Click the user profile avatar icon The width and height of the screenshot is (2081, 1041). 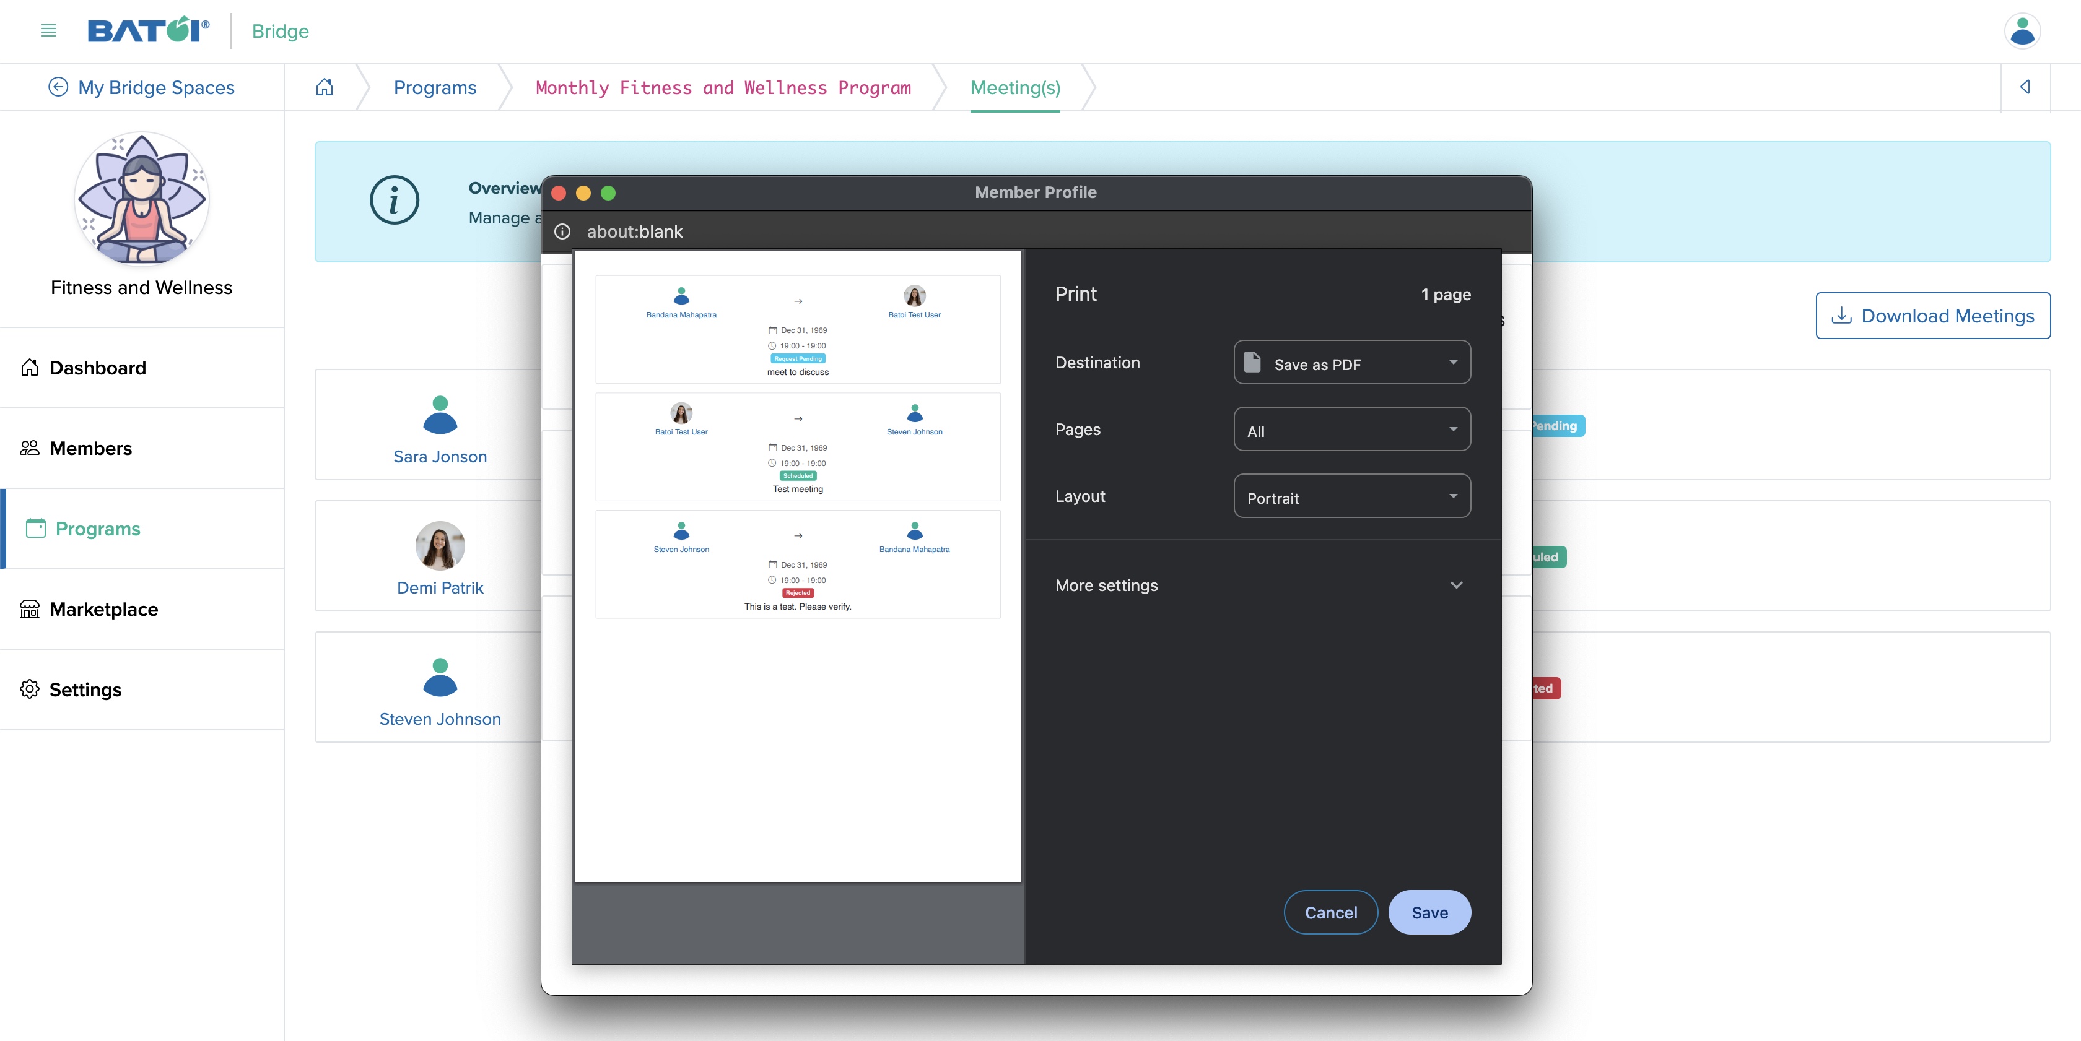pos(2024,29)
